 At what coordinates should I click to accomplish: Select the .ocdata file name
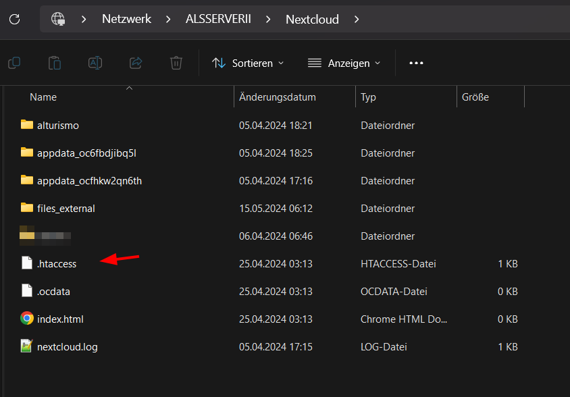53,291
